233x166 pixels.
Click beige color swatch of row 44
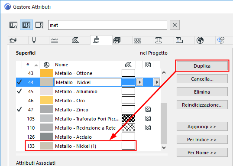point(46,82)
